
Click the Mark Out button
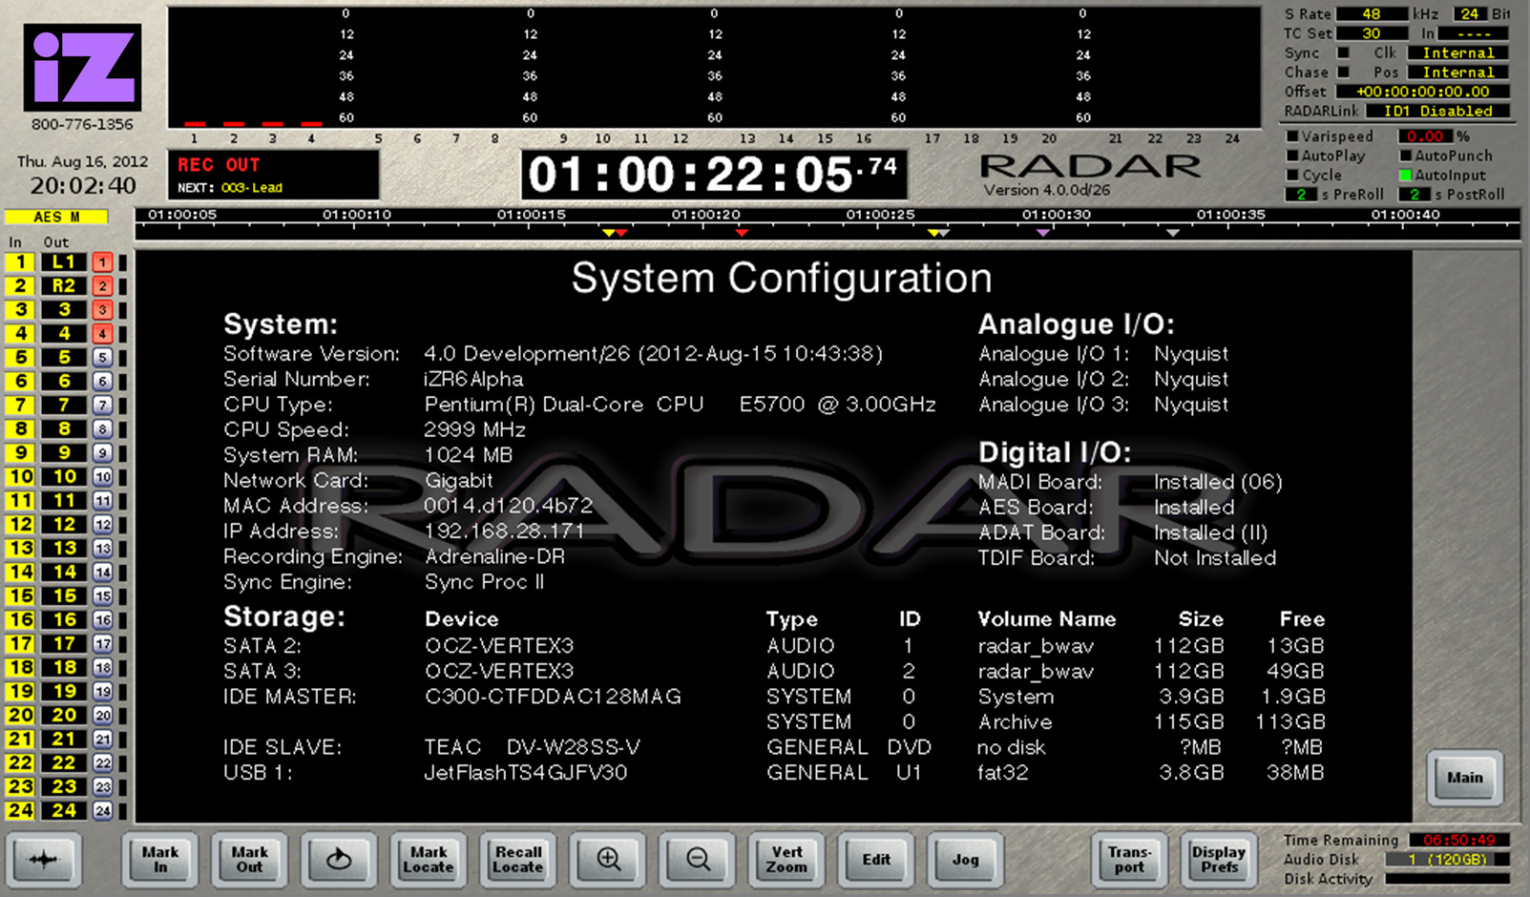249,860
